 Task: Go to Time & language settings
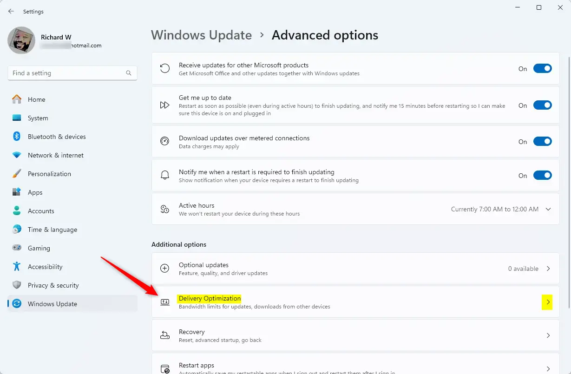[x=52, y=230]
